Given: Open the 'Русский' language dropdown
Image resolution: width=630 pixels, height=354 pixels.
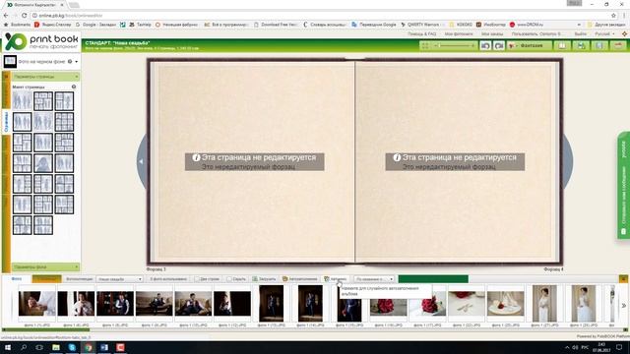Looking at the screenshot, I should (604, 34).
